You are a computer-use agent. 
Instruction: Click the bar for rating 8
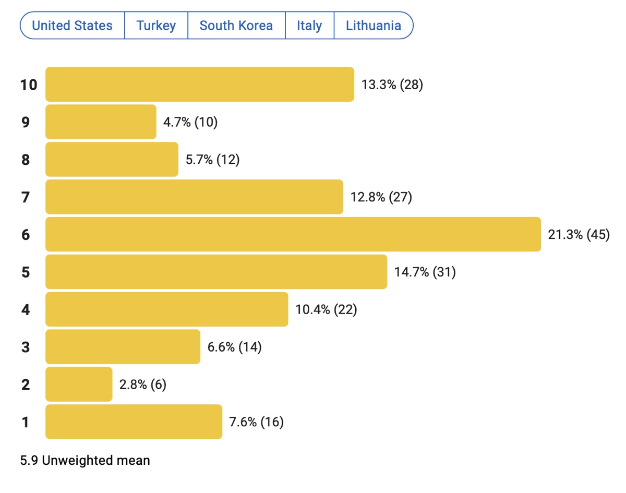[112, 159]
